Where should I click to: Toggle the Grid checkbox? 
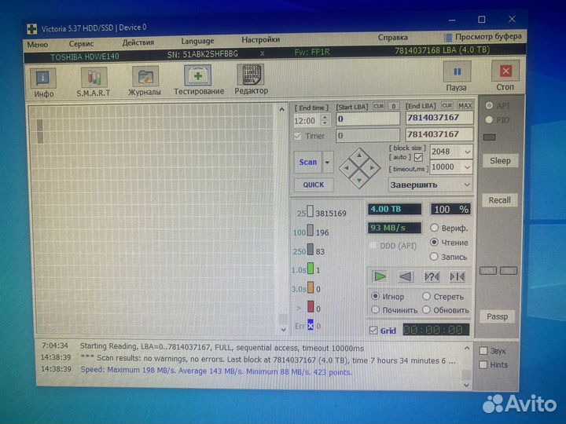(x=373, y=331)
